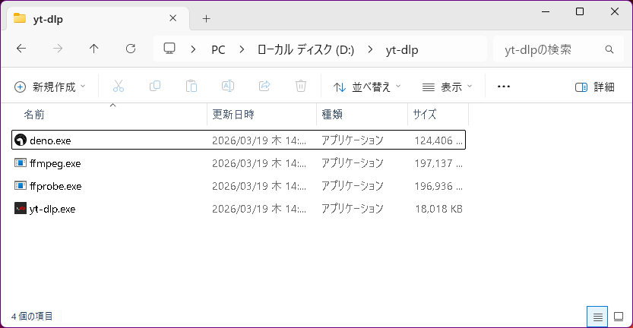
Task: Go forward with the right arrow
Action: tap(58, 49)
